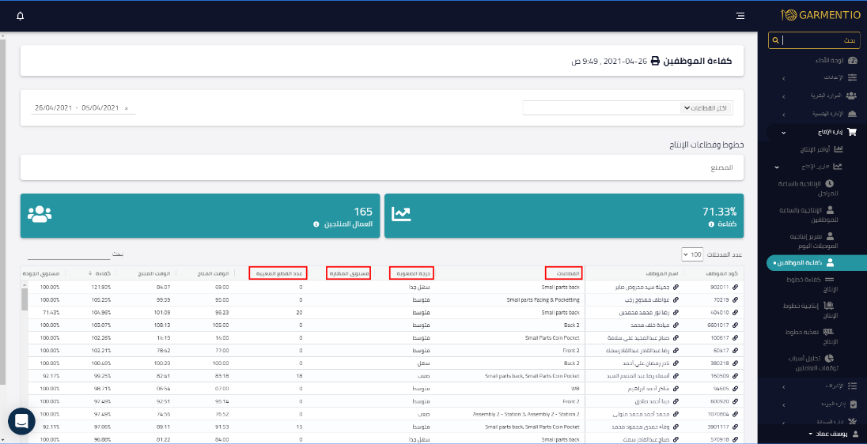
Task: Click the link icon beside code 404010
Action: click(x=735, y=313)
